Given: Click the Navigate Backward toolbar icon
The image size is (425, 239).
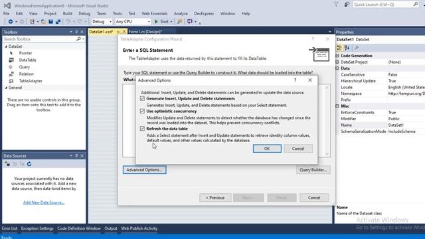Looking at the screenshot, I should [11, 21].
